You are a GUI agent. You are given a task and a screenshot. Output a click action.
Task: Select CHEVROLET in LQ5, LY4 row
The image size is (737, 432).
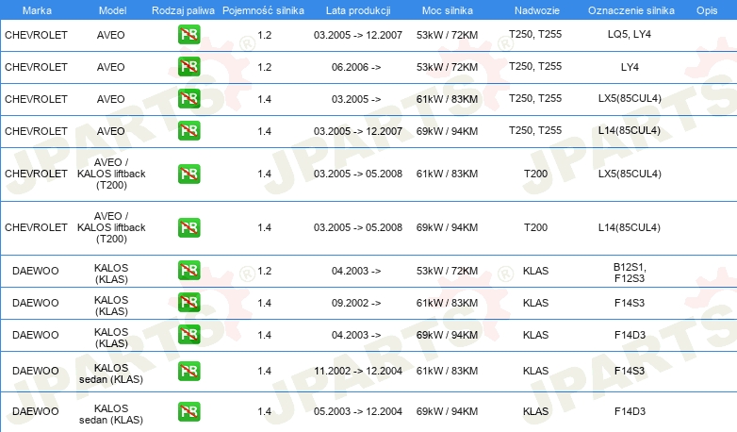[x=36, y=35]
